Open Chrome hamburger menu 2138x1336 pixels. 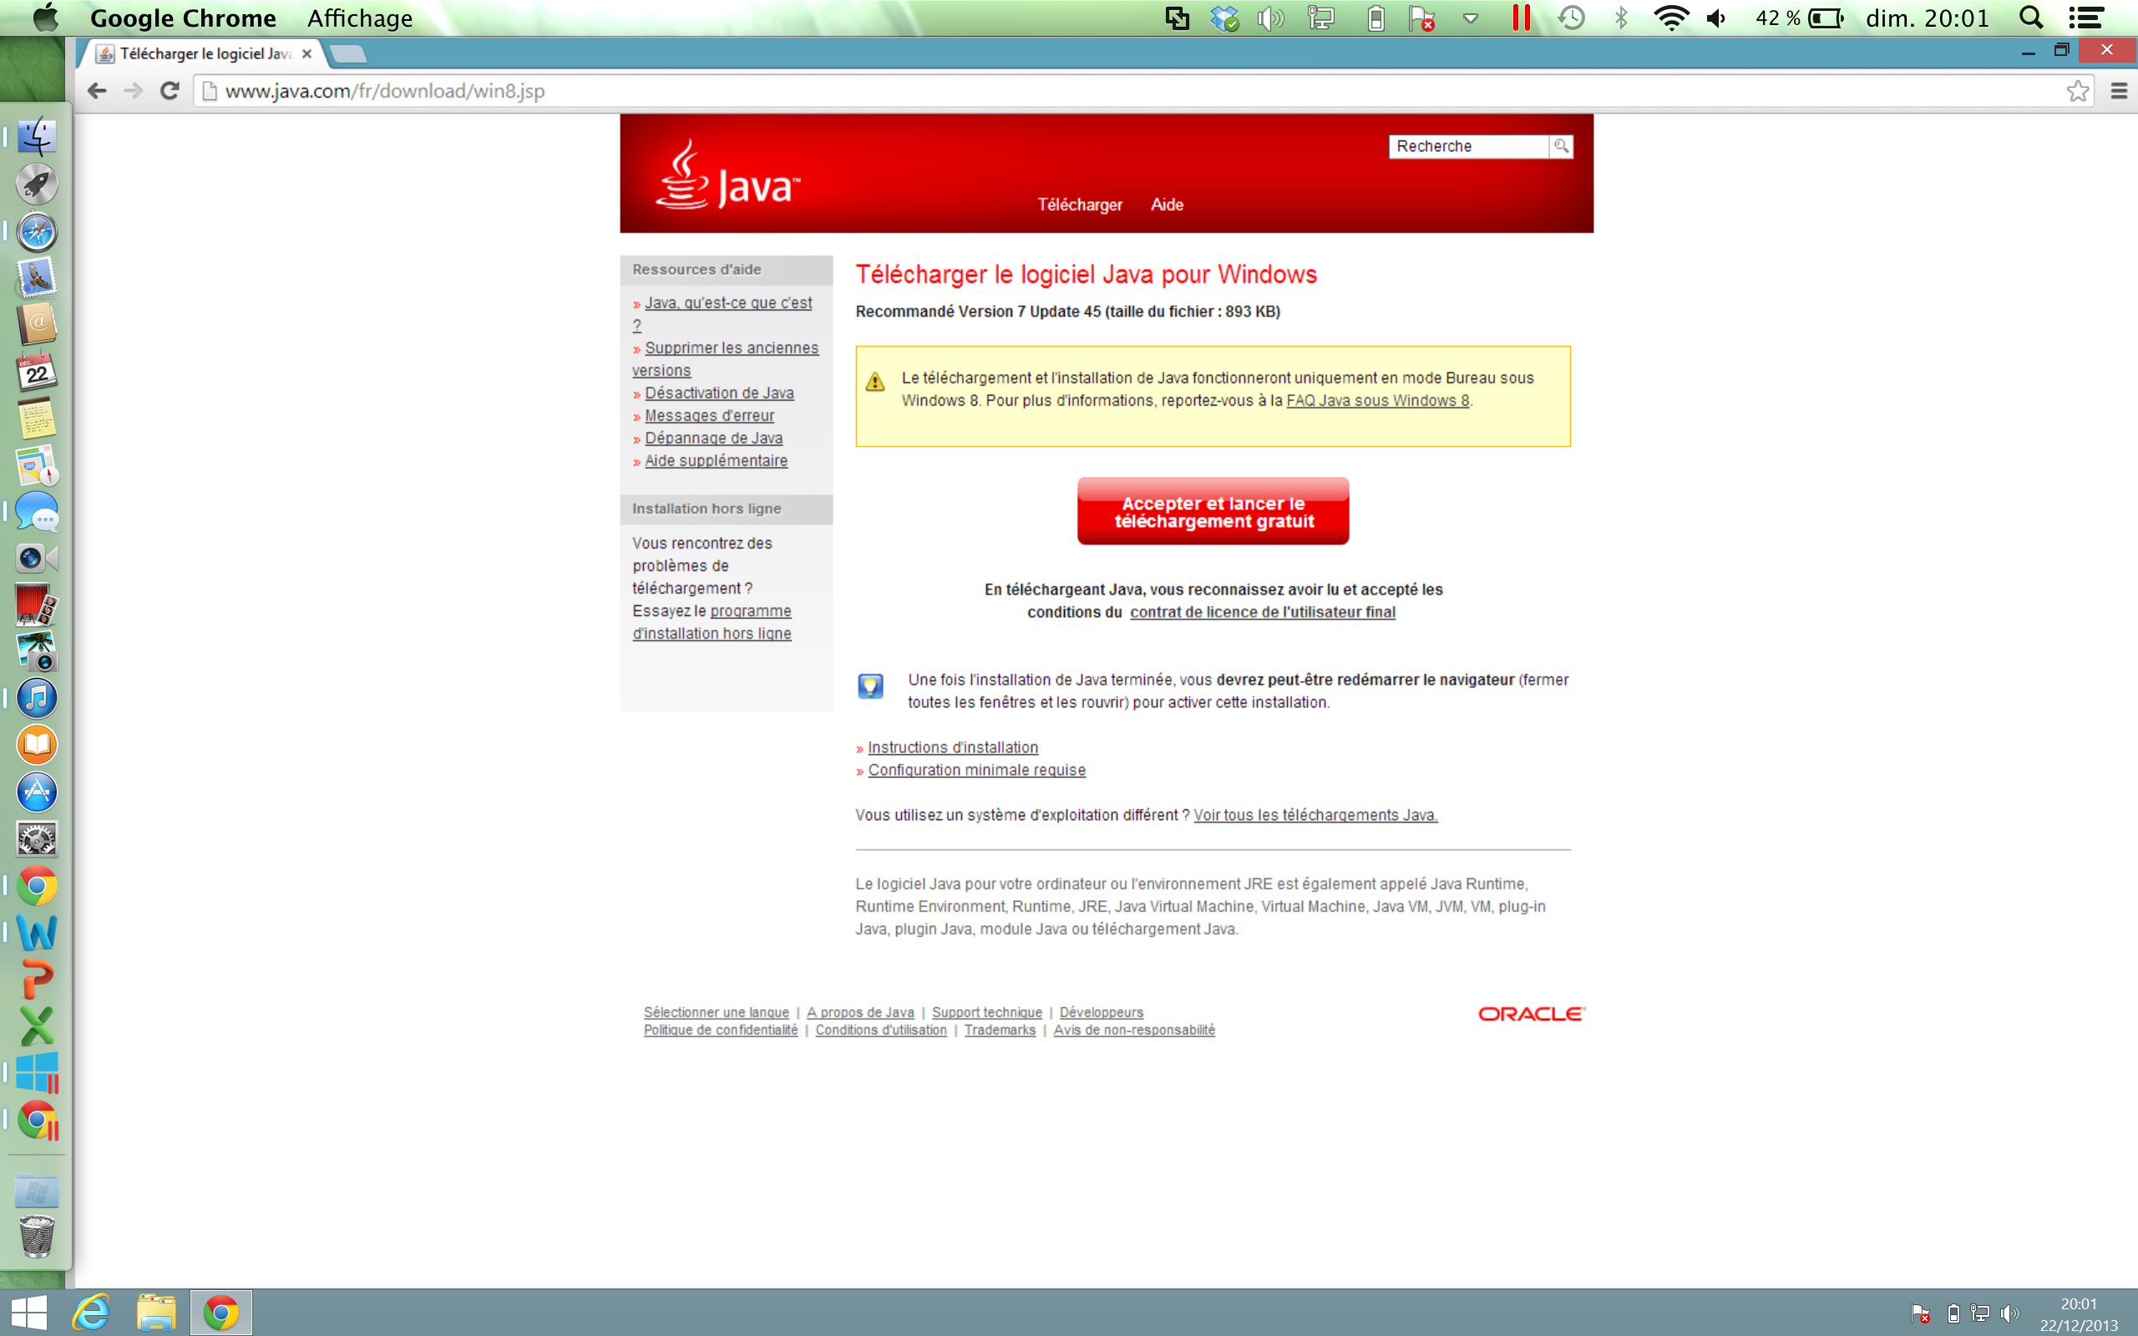tap(2118, 91)
